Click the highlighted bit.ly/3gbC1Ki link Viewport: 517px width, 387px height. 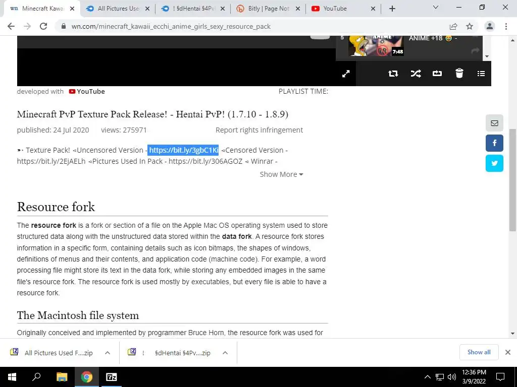(x=183, y=150)
